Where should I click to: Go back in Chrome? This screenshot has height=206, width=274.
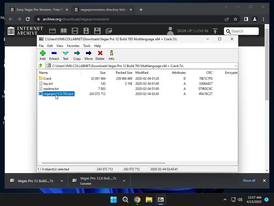click(x=11, y=19)
